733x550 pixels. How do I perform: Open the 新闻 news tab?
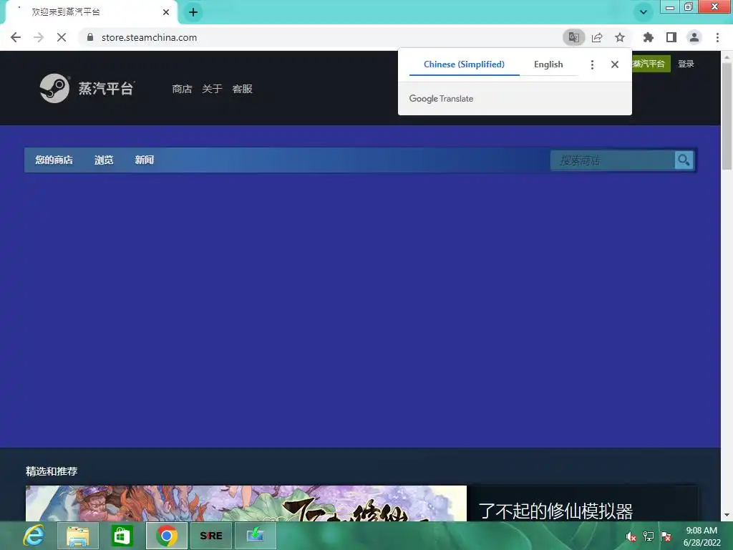coord(144,160)
